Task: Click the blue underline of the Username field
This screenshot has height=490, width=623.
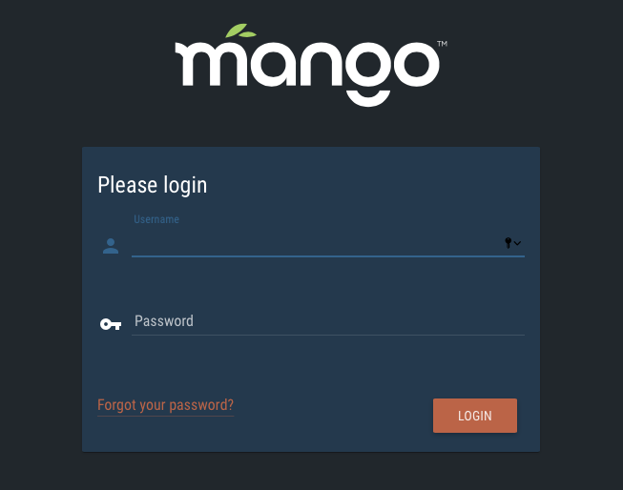Action: [328, 256]
